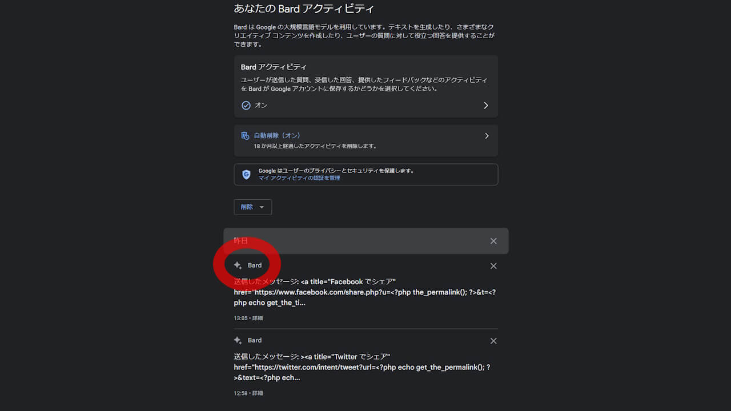This screenshot has width=731, height=411.
Task: Click the 自動削除（オン）link
Action: click(x=277, y=136)
